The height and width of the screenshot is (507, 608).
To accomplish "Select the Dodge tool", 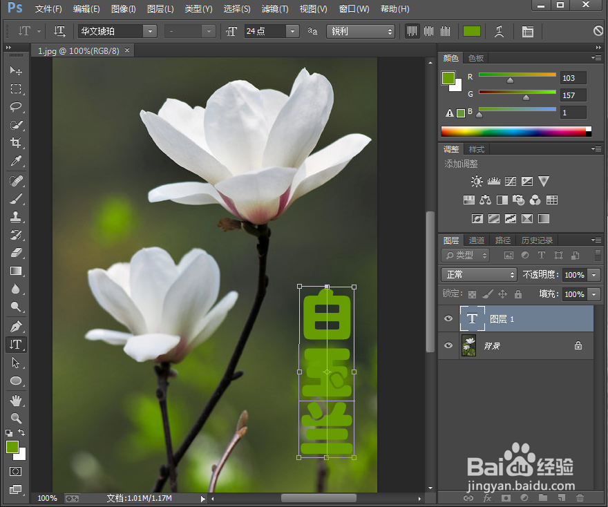I will click(x=16, y=307).
